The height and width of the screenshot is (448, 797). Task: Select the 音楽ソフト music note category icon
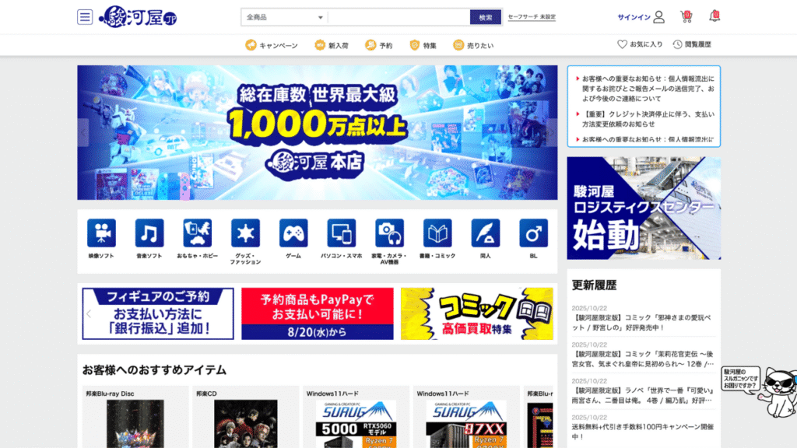click(x=149, y=233)
